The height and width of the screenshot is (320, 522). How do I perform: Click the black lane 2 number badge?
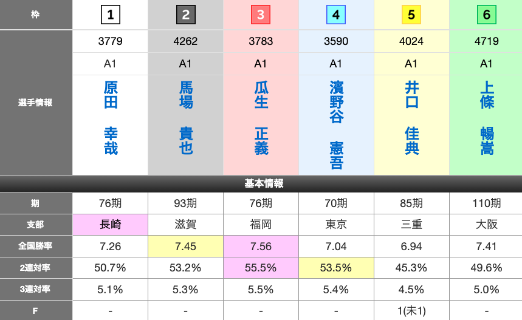coord(185,15)
